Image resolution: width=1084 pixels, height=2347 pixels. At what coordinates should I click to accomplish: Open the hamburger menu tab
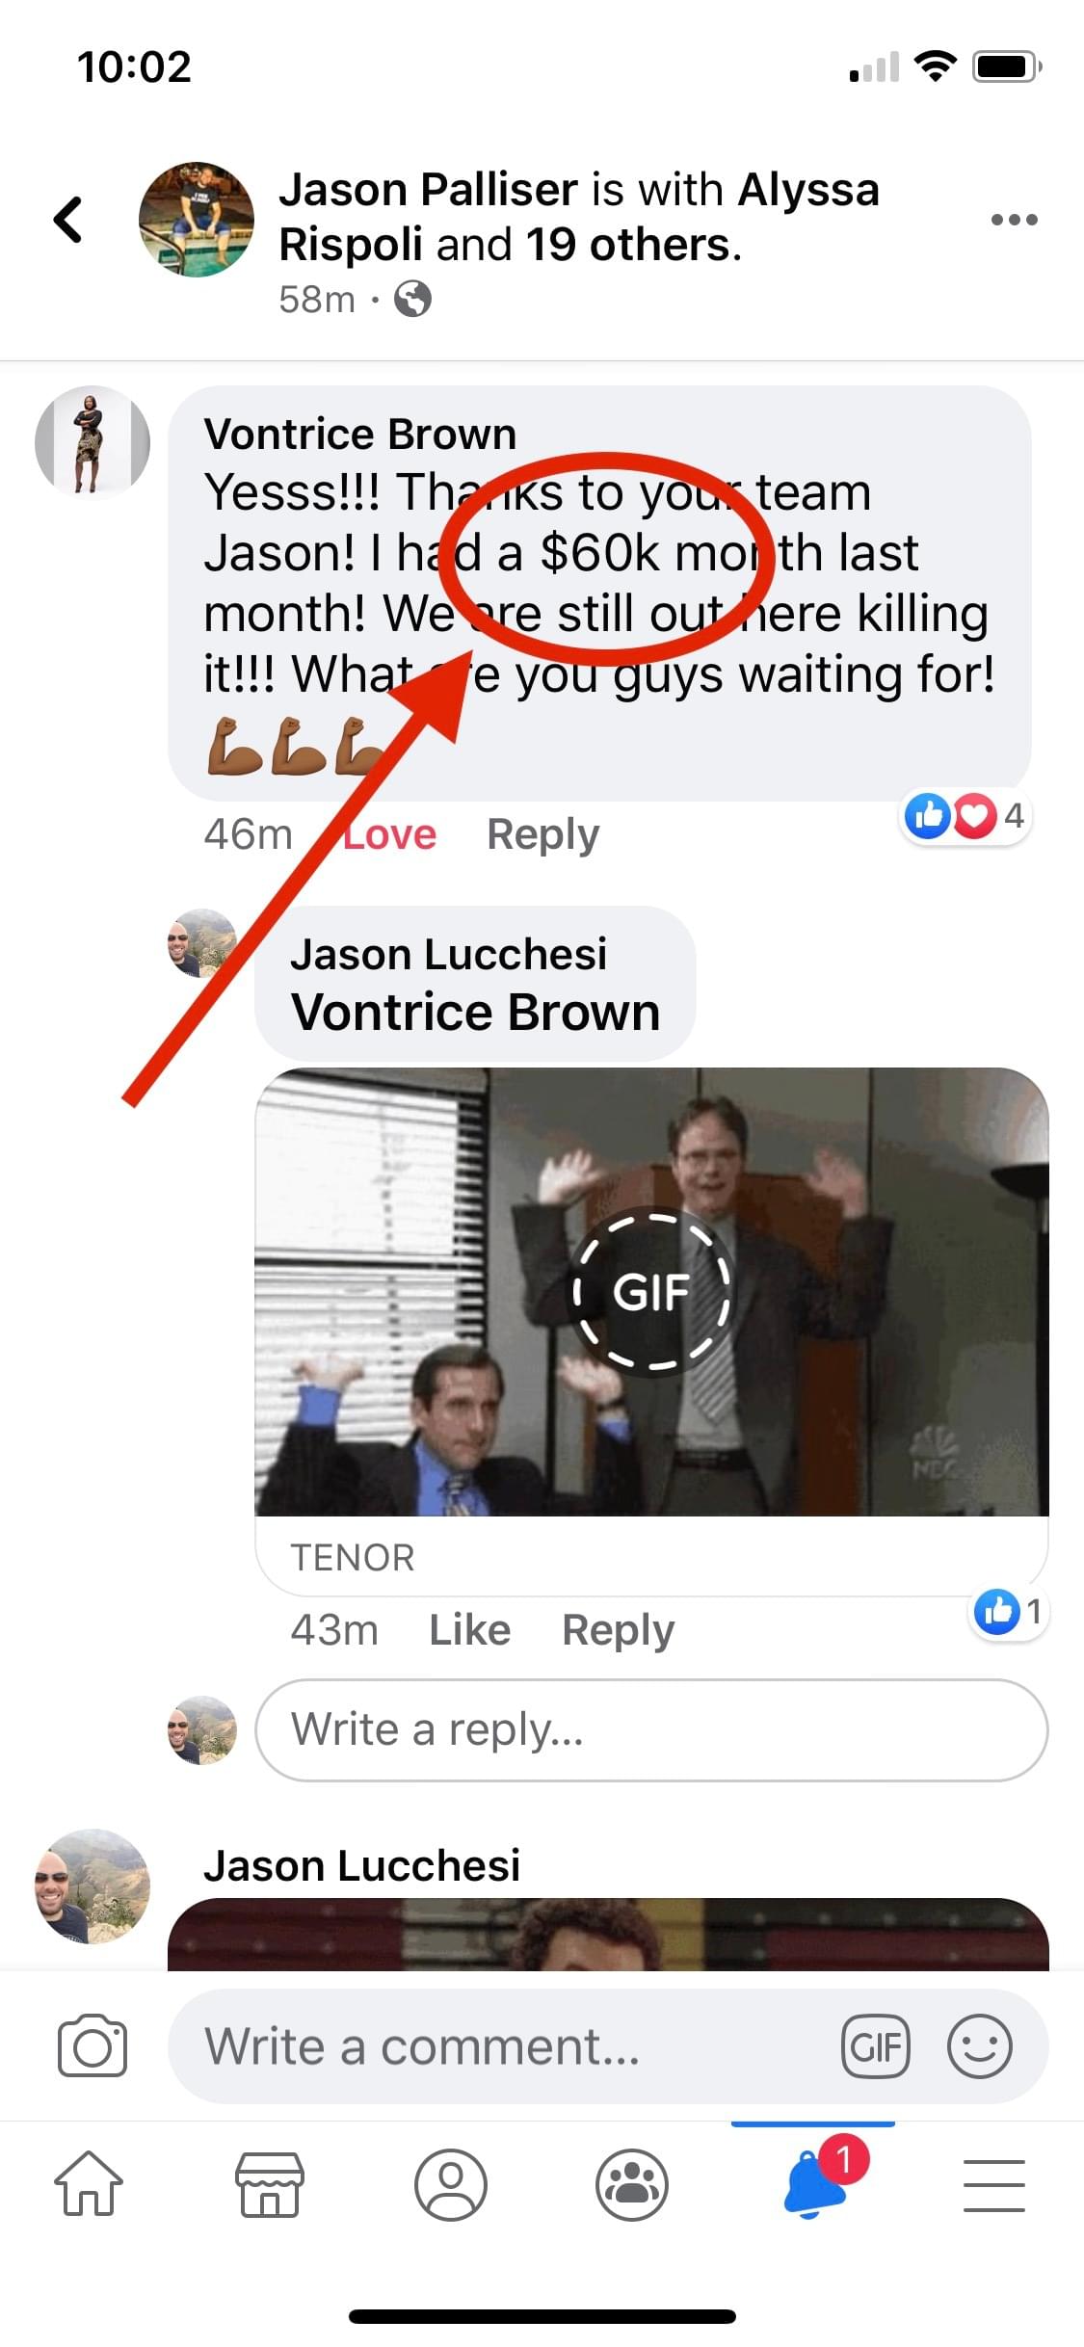click(x=993, y=2185)
